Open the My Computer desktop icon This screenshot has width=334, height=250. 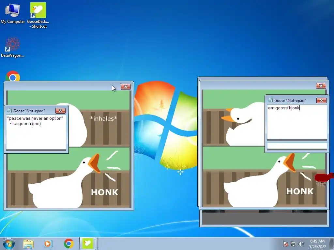point(13,13)
